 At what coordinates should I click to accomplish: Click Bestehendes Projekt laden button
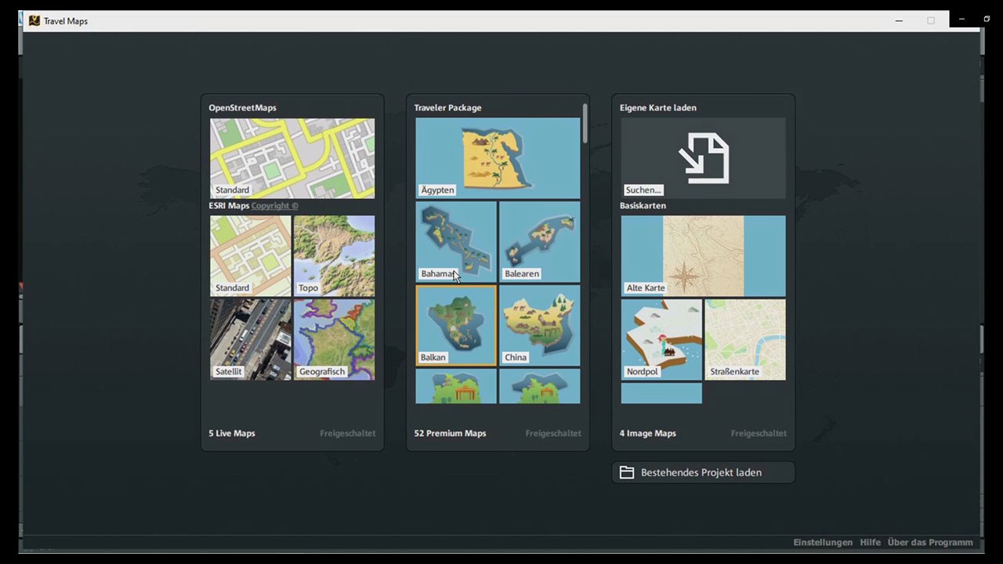coord(703,472)
